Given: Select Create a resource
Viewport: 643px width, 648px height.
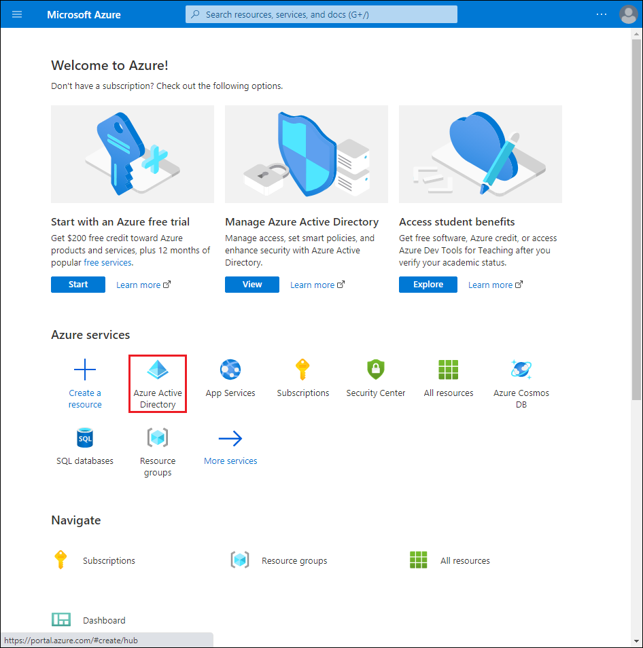Looking at the screenshot, I should coord(84,382).
